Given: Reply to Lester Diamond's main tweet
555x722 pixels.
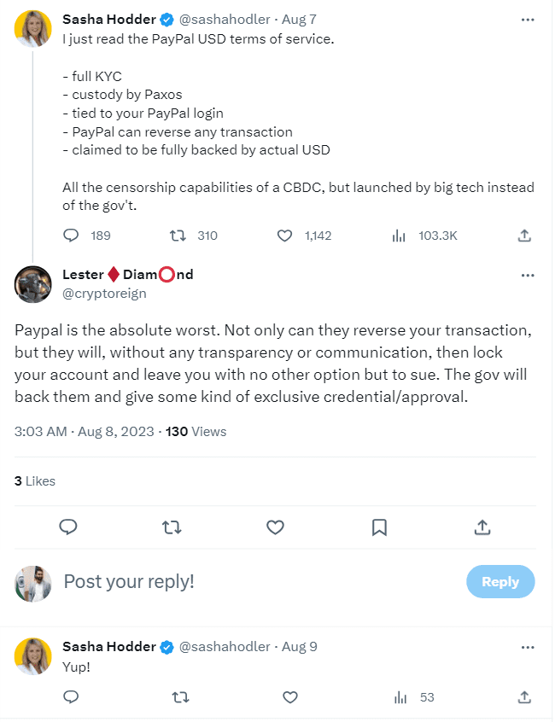Looking at the screenshot, I should 69,527.
